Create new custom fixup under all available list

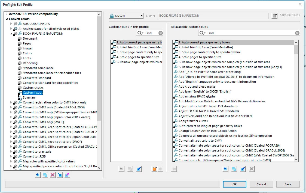[x=225, y=169]
